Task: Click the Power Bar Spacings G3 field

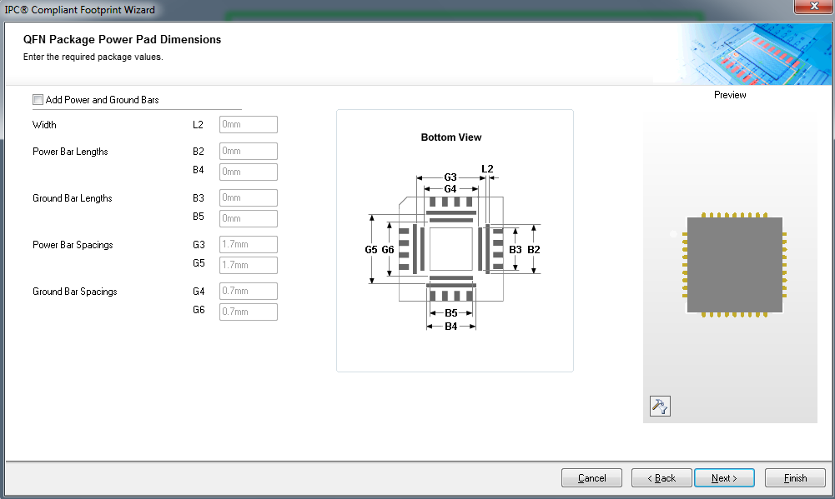Action: click(x=248, y=245)
